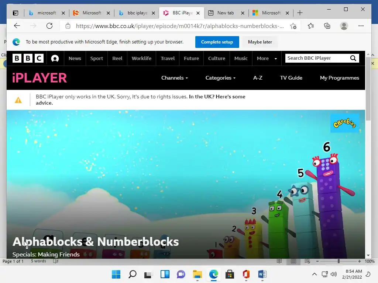Click the search magnifier in BBC iPlayer

click(353, 58)
